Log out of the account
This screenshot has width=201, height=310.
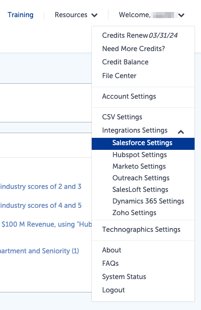[114, 290]
